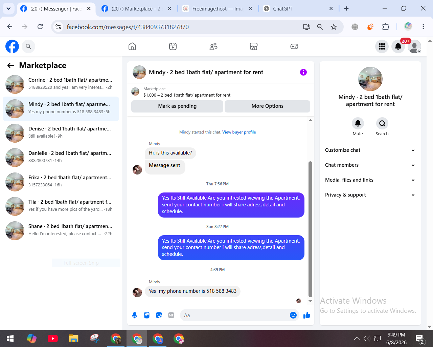This screenshot has width=433, height=347.
Task: Send a thumbs-up like
Action: [x=307, y=315]
